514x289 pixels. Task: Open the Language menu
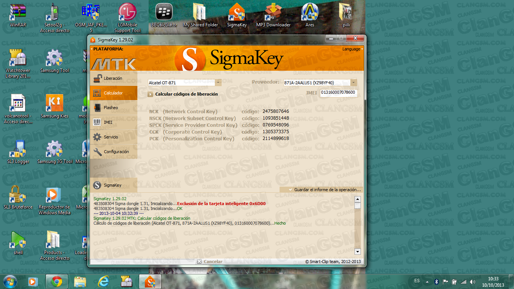pyautogui.click(x=352, y=49)
